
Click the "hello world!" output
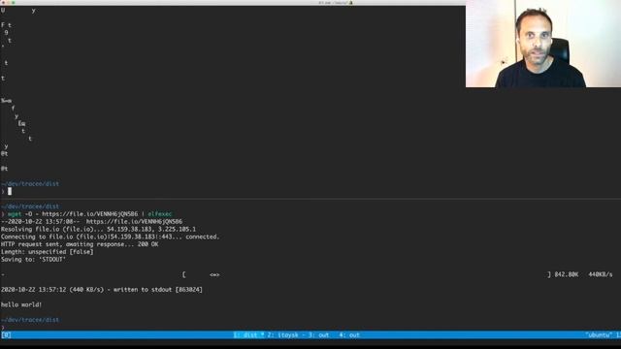coord(21,304)
